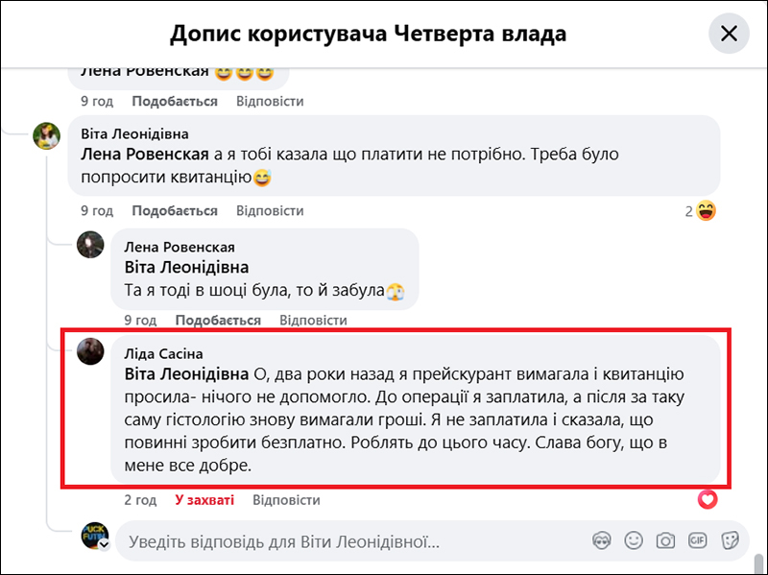The image size is (768, 575).
Task: Open Ліда Сасіна's profile avatar
Action: click(90, 351)
